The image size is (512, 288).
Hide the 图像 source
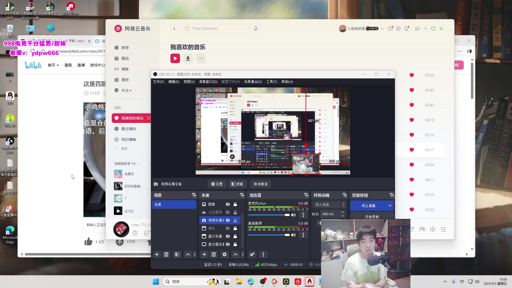228,204
